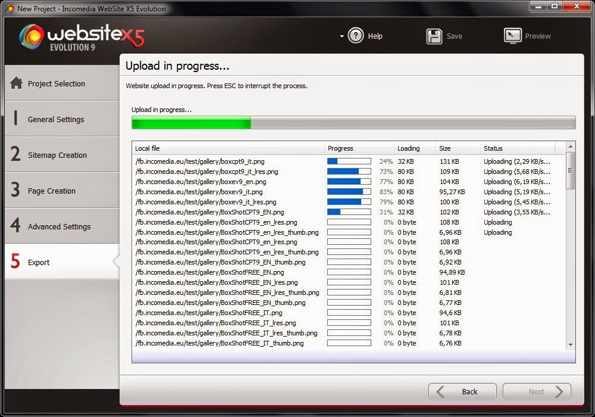Select the BoxShotCPT9_EN.png file row
Screen dimensions: 595x417
(x=348, y=212)
